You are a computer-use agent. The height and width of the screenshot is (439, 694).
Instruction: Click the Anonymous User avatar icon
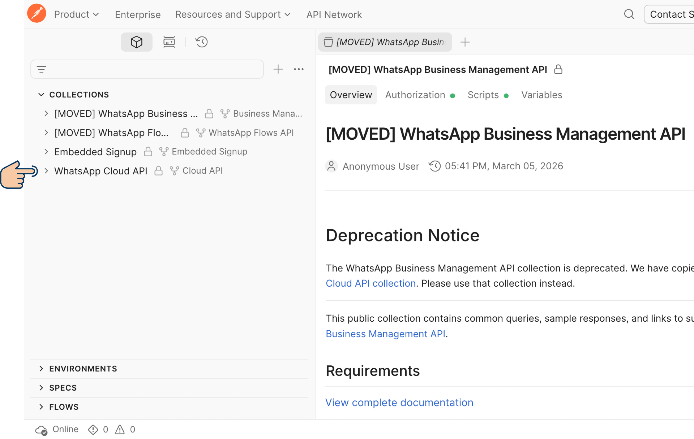[x=331, y=166]
